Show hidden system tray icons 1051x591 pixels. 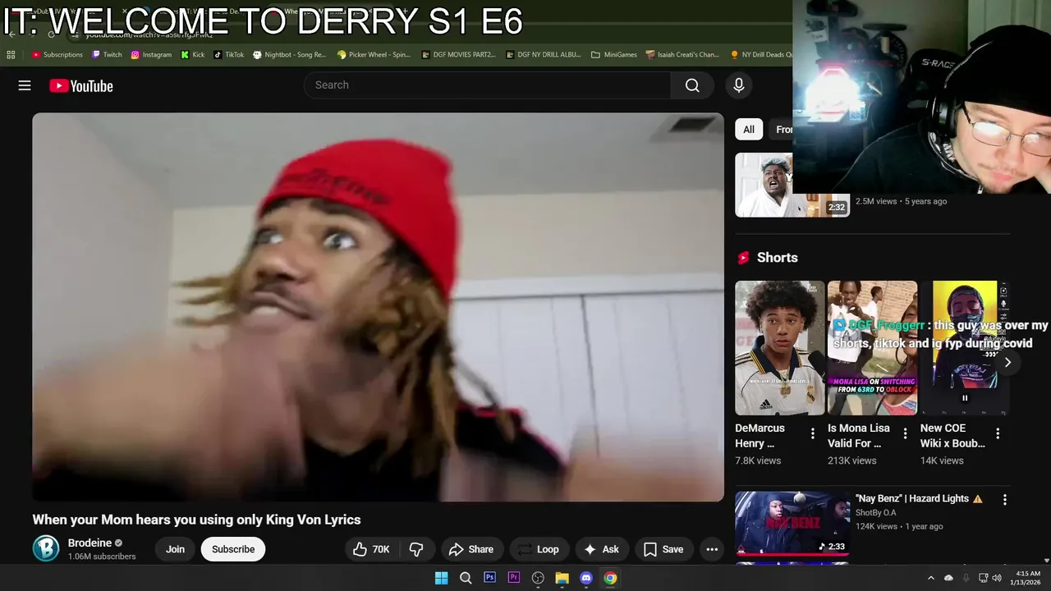[930, 578]
